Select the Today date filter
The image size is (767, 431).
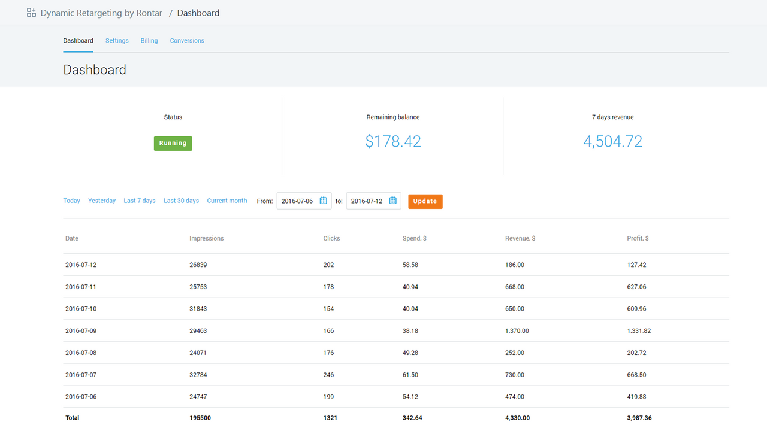(71, 201)
